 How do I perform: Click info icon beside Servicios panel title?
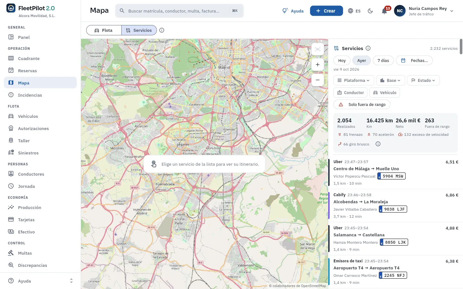[368, 48]
